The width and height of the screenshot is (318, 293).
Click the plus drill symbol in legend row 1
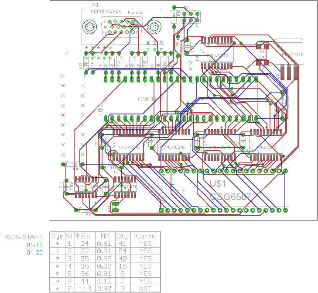tap(57, 244)
